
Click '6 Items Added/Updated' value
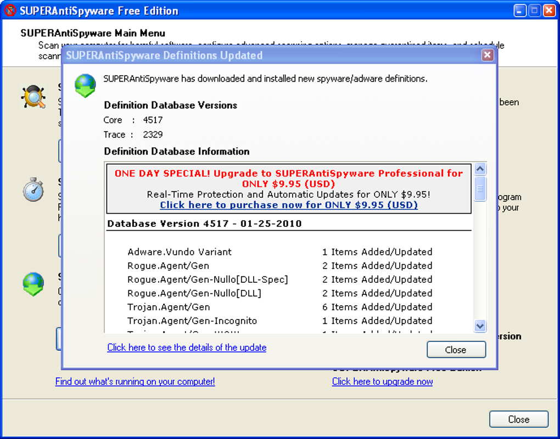pyautogui.click(x=377, y=307)
